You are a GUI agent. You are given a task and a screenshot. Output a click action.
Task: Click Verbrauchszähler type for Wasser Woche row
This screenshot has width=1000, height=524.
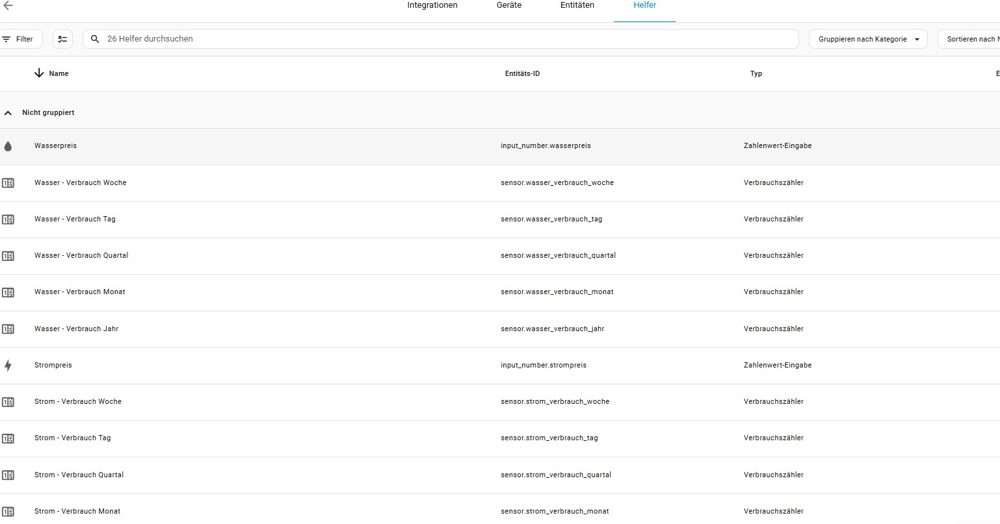pos(774,183)
